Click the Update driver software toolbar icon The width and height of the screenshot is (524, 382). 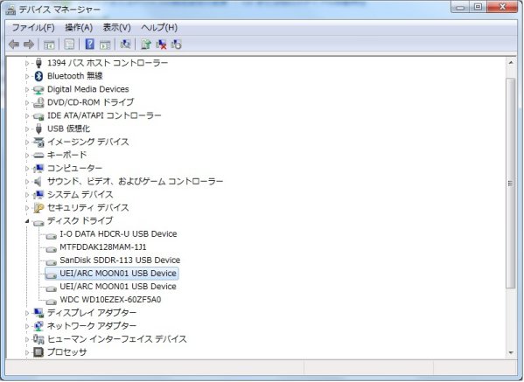click(146, 44)
